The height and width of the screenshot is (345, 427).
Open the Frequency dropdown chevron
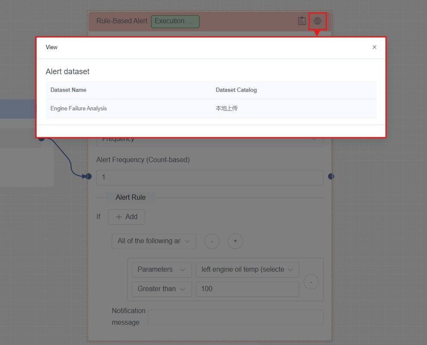pyautogui.click(x=314, y=139)
